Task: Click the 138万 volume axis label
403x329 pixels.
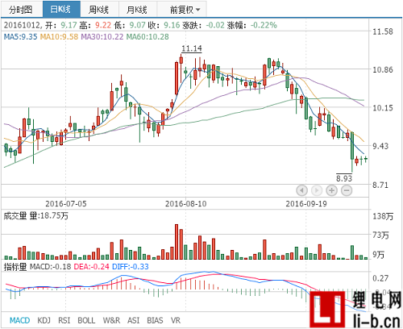Action: pyautogui.click(x=383, y=216)
